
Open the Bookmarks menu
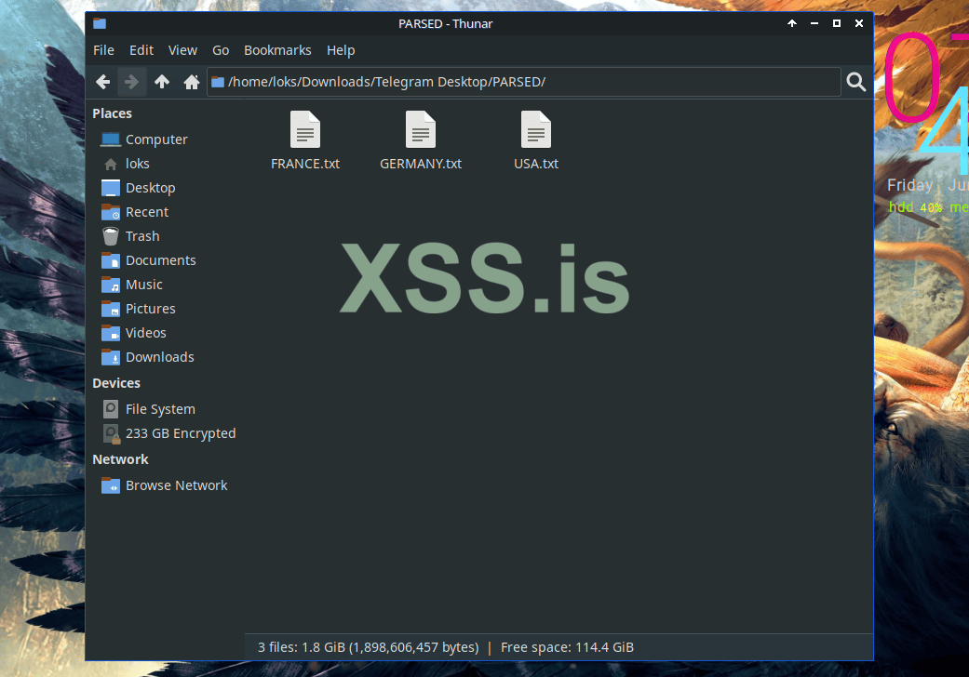(x=277, y=50)
